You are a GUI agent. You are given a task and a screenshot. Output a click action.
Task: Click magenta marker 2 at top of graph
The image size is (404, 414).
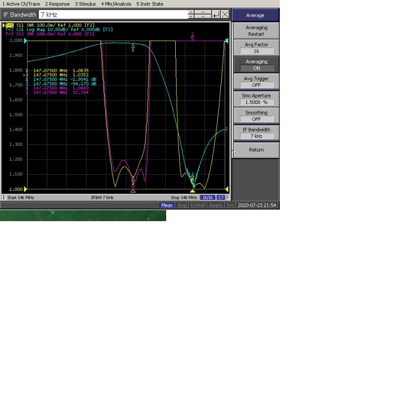coord(192,37)
